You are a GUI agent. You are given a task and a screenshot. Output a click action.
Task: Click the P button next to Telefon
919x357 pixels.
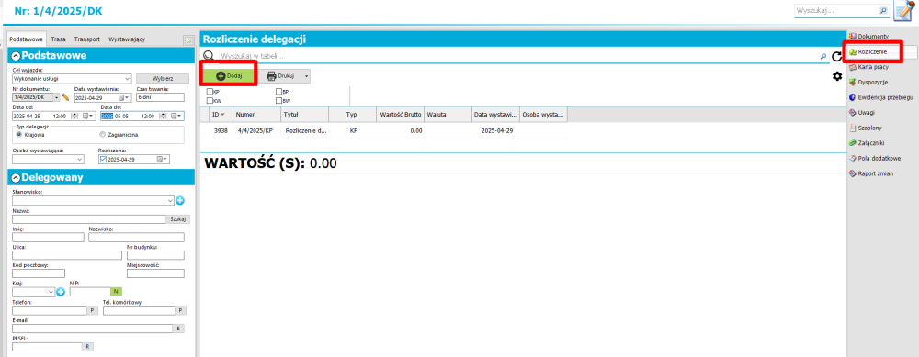tap(92, 310)
